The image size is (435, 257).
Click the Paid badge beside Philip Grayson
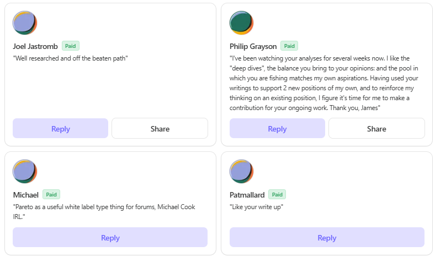[x=289, y=46]
